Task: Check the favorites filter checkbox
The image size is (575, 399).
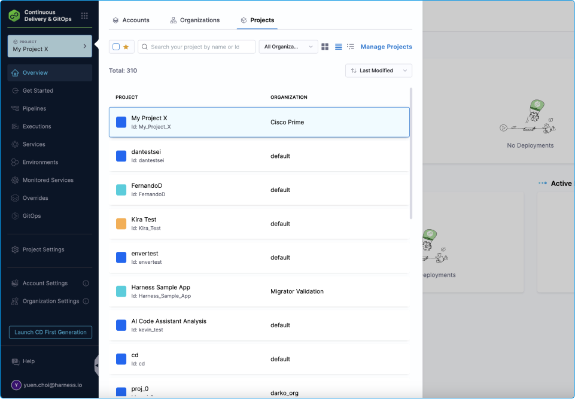Action: coord(116,47)
